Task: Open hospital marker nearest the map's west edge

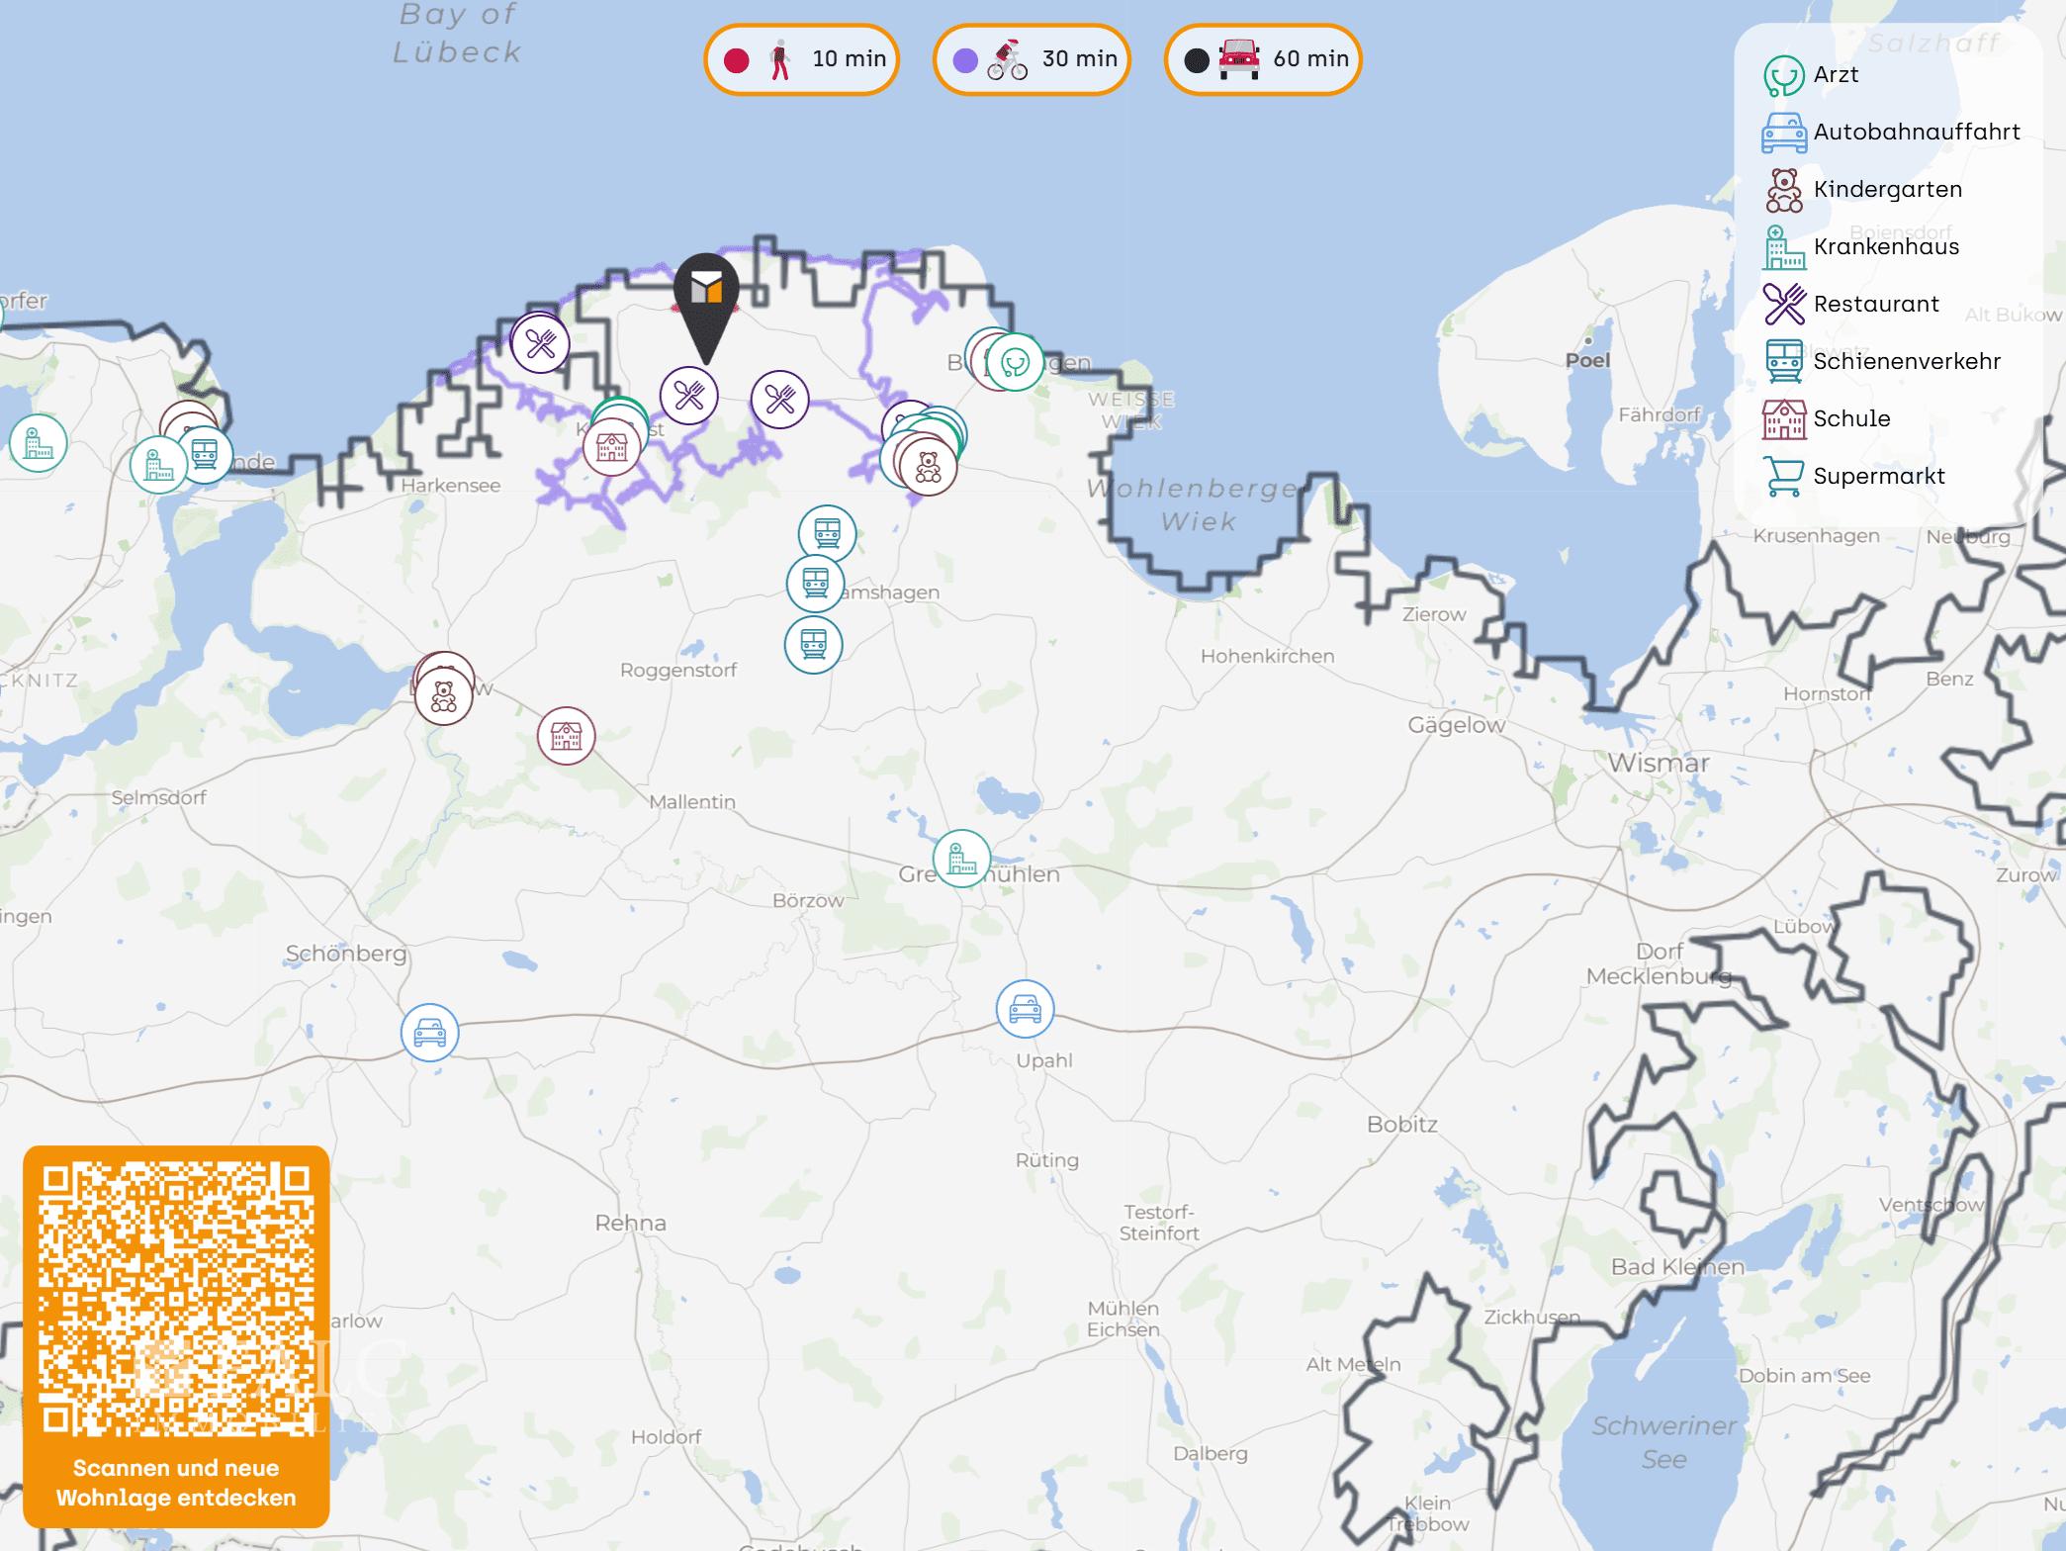Action: pyautogui.click(x=39, y=443)
